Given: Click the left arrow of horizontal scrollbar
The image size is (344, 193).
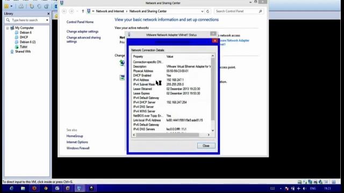Looking at the screenshot, I should 134,135.
